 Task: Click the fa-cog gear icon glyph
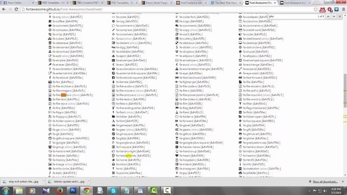click(x=113, y=22)
